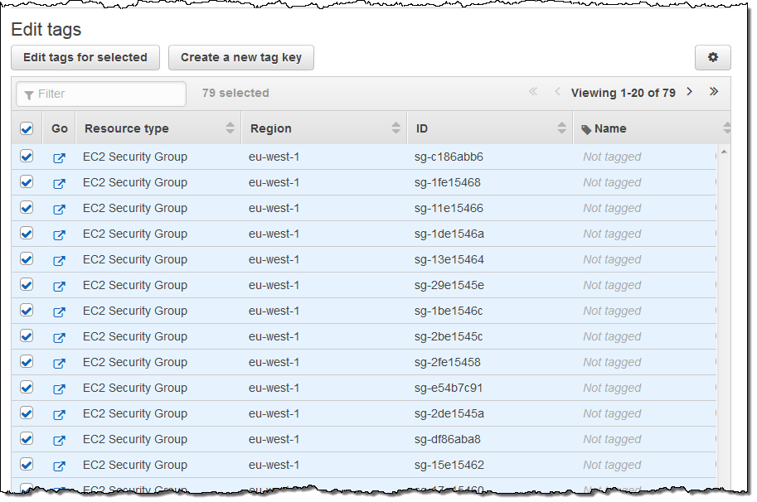Go to the previous results page
This screenshot has width=757, height=502.
pos(557,92)
